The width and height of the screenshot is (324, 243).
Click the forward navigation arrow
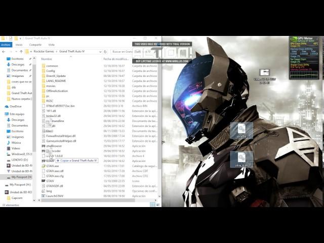pyautogui.click(x=10, y=52)
